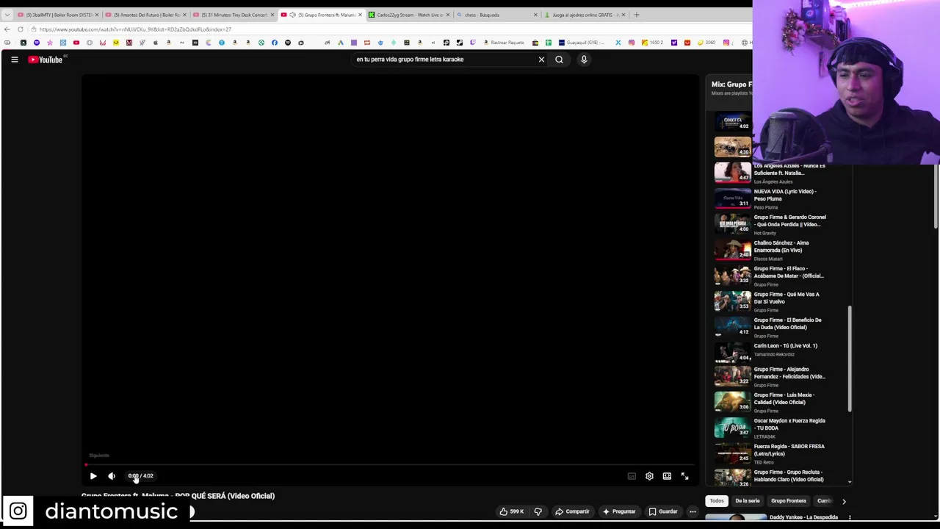This screenshot has width=940, height=529.
Task: Open video settings gear icon
Action: 649,476
